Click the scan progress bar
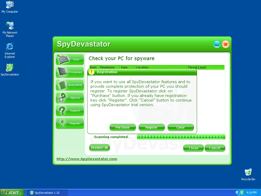 pos(181,137)
